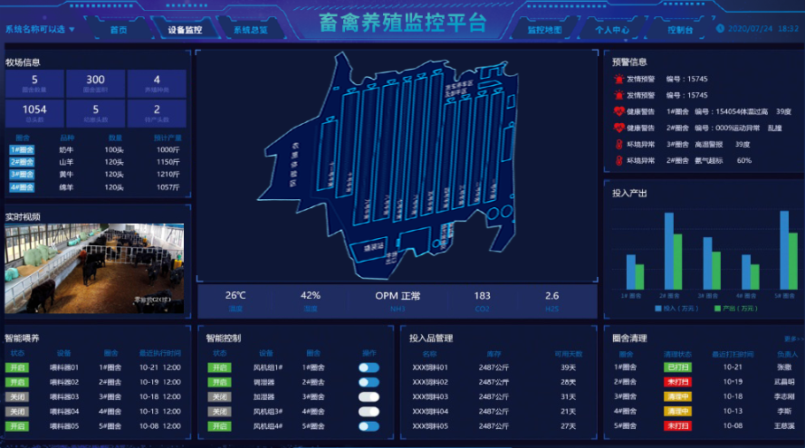The image size is (805, 448).
Task: Click 关闭 status of 喂料器04
Action: pyautogui.click(x=17, y=412)
